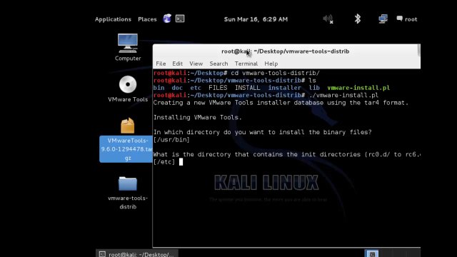This screenshot has width=457, height=257.
Task: Open the Bluetooth indicator
Action: [358, 19]
